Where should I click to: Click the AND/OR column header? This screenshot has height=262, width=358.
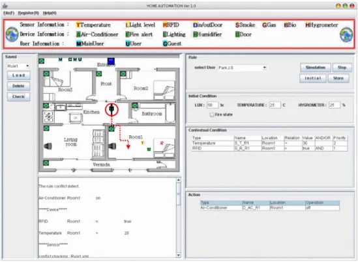coord(323,138)
